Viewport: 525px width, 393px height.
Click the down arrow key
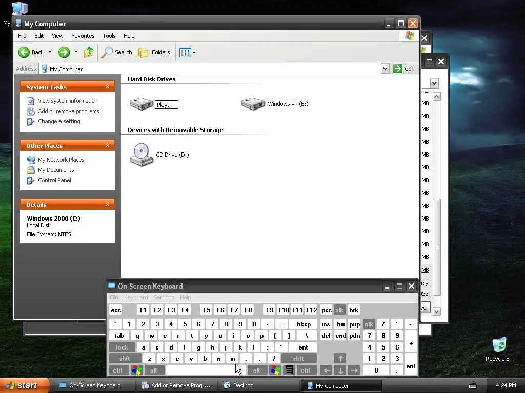pyautogui.click(x=340, y=370)
